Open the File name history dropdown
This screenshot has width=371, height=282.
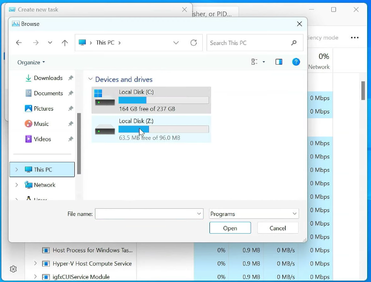(x=199, y=214)
